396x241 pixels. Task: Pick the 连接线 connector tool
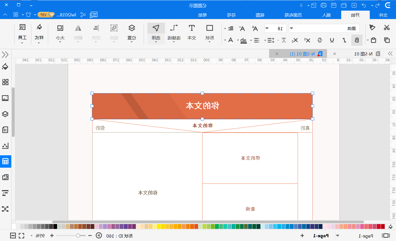(x=174, y=33)
